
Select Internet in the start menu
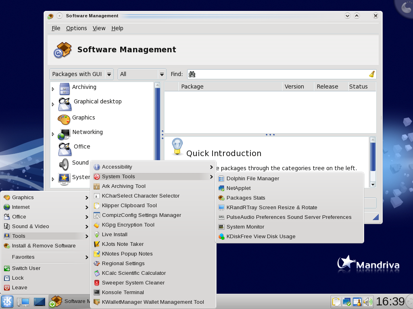click(46, 207)
